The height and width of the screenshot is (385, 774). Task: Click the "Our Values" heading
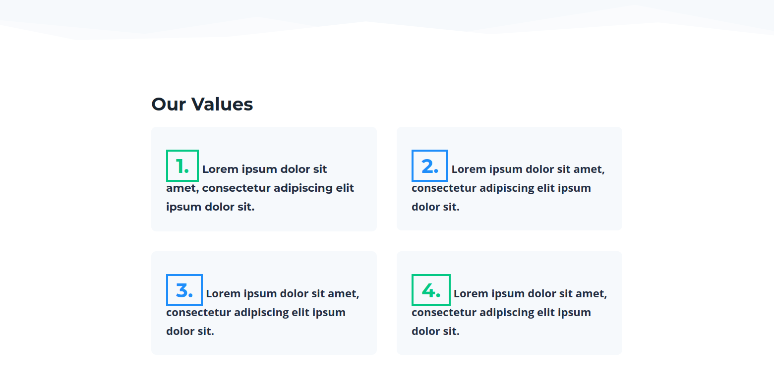pyautogui.click(x=202, y=104)
